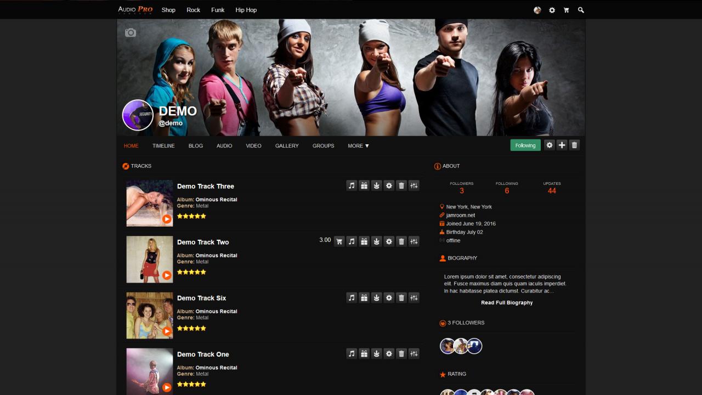Image resolution: width=702 pixels, height=395 pixels.
Task: Expand the MORE profile menu
Action: [359, 146]
